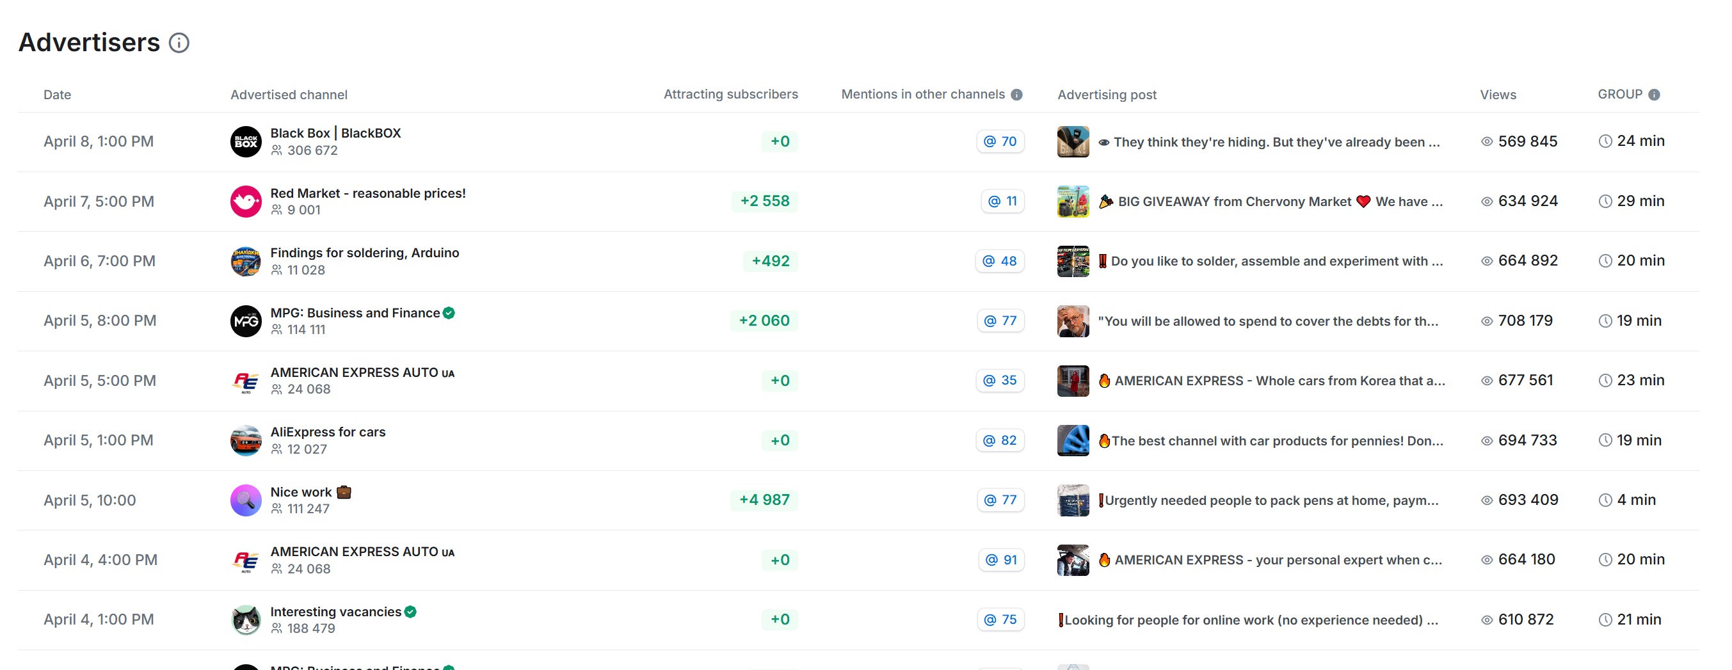The image size is (1732, 670).
Task: Open the @ 70 mentions badge
Action: pyautogui.click(x=1000, y=142)
